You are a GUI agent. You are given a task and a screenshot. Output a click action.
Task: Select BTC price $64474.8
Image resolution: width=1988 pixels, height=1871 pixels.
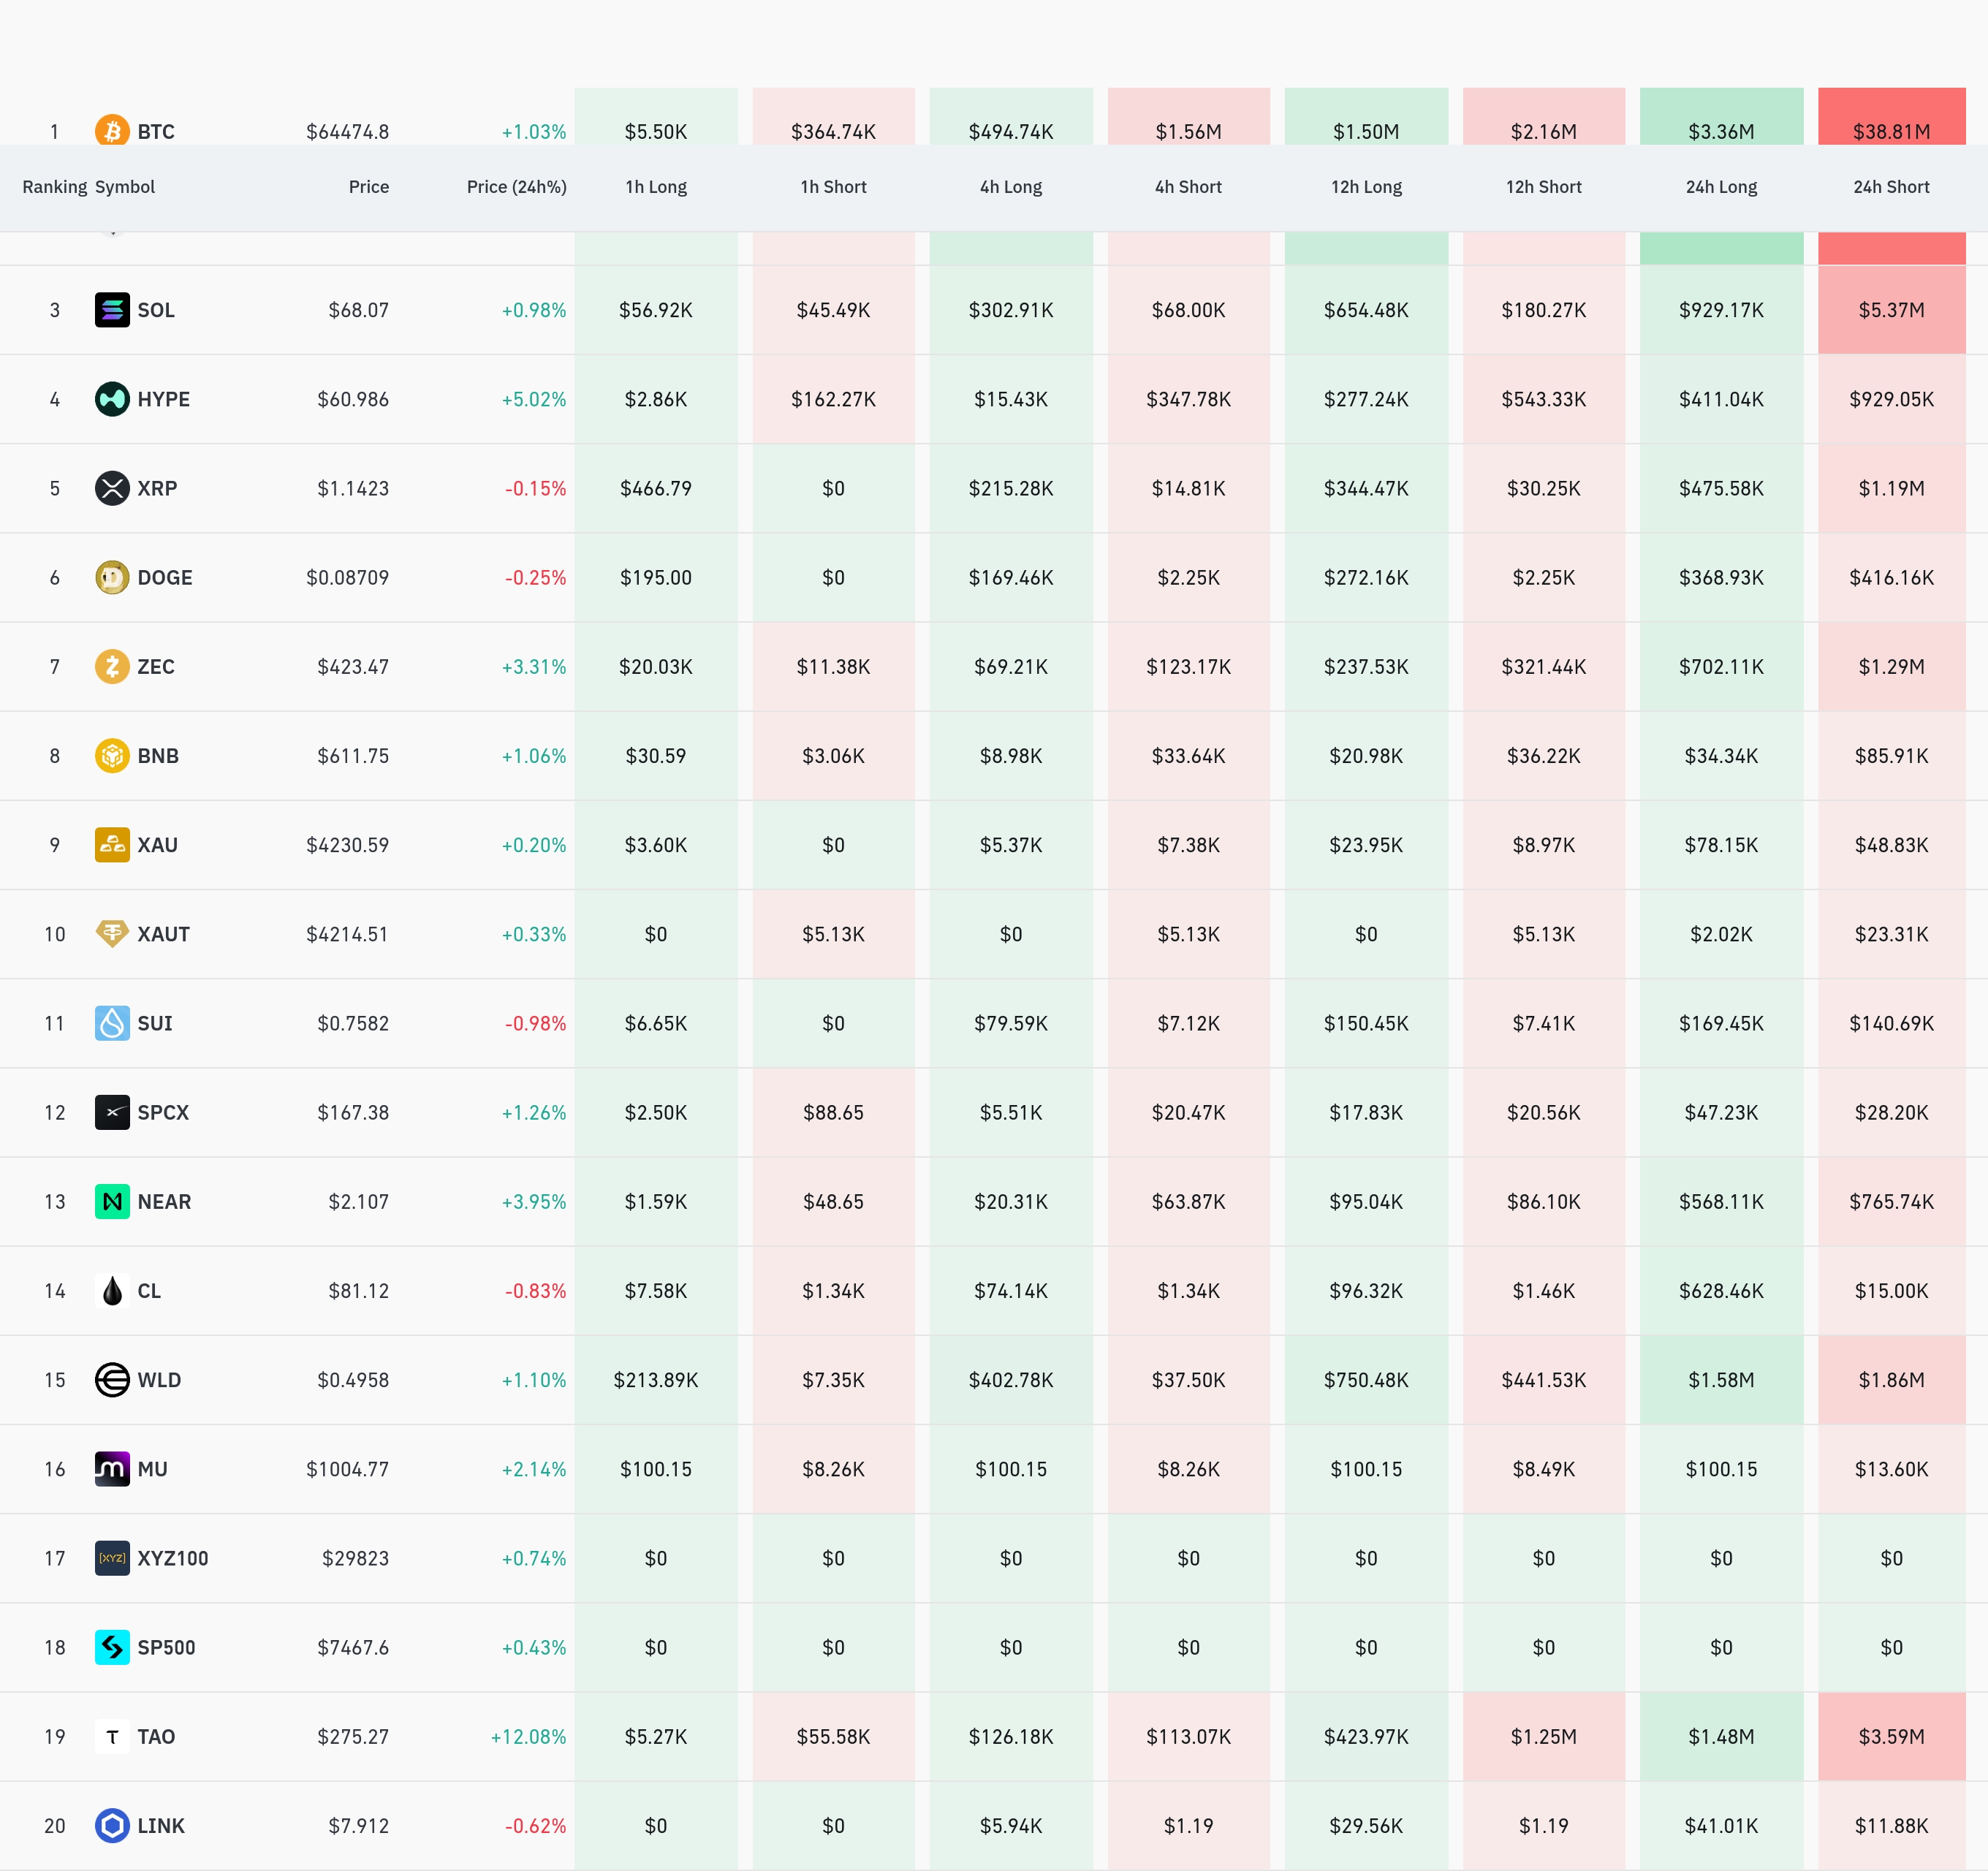tap(348, 132)
